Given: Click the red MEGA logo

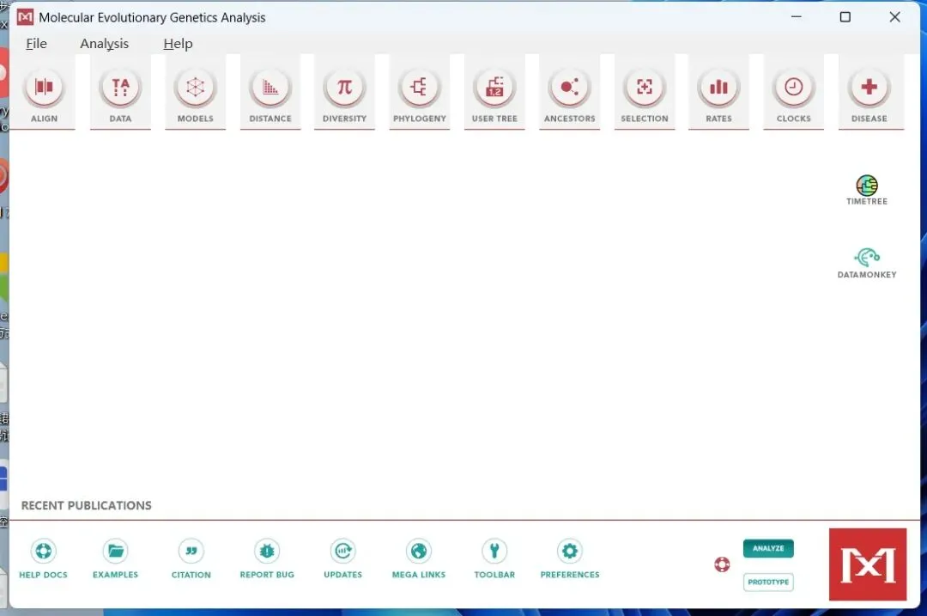Looking at the screenshot, I should [867, 564].
